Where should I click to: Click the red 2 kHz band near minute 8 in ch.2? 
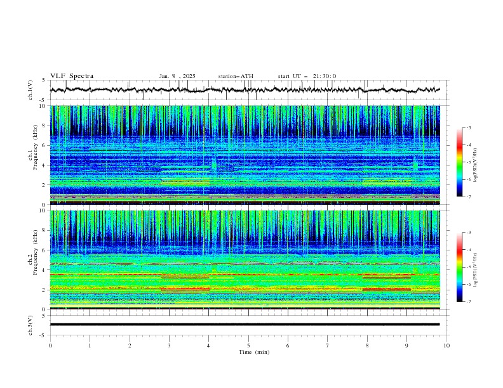(x=387, y=289)
